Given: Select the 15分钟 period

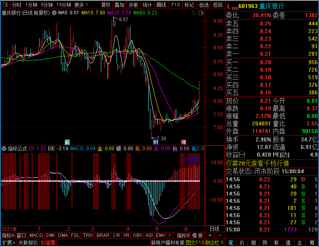Looking at the screenshot, I should (63, 5).
